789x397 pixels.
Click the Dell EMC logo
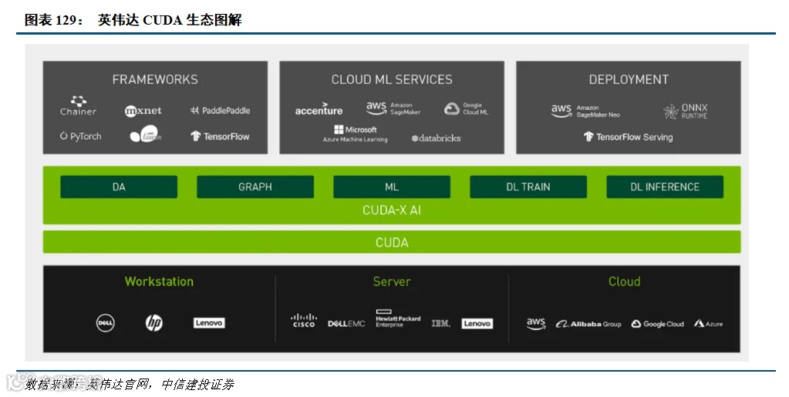[346, 324]
